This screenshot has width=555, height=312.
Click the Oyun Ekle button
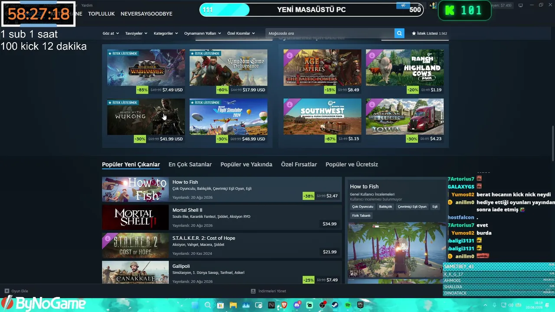pos(16,291)
